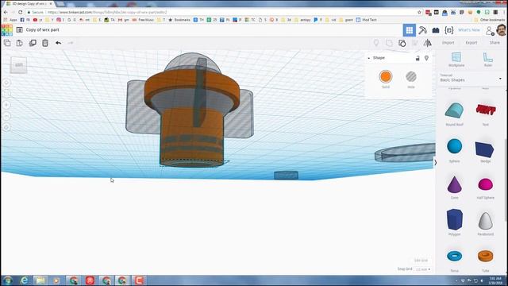Pick the Polygon shape
Image resolution: width=508 pixels, height=286 pixels.
pyautogui.click(x=455, y=219)
